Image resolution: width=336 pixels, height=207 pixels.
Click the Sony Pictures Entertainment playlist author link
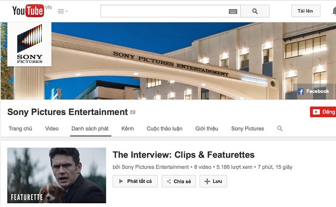pos(155,167)
